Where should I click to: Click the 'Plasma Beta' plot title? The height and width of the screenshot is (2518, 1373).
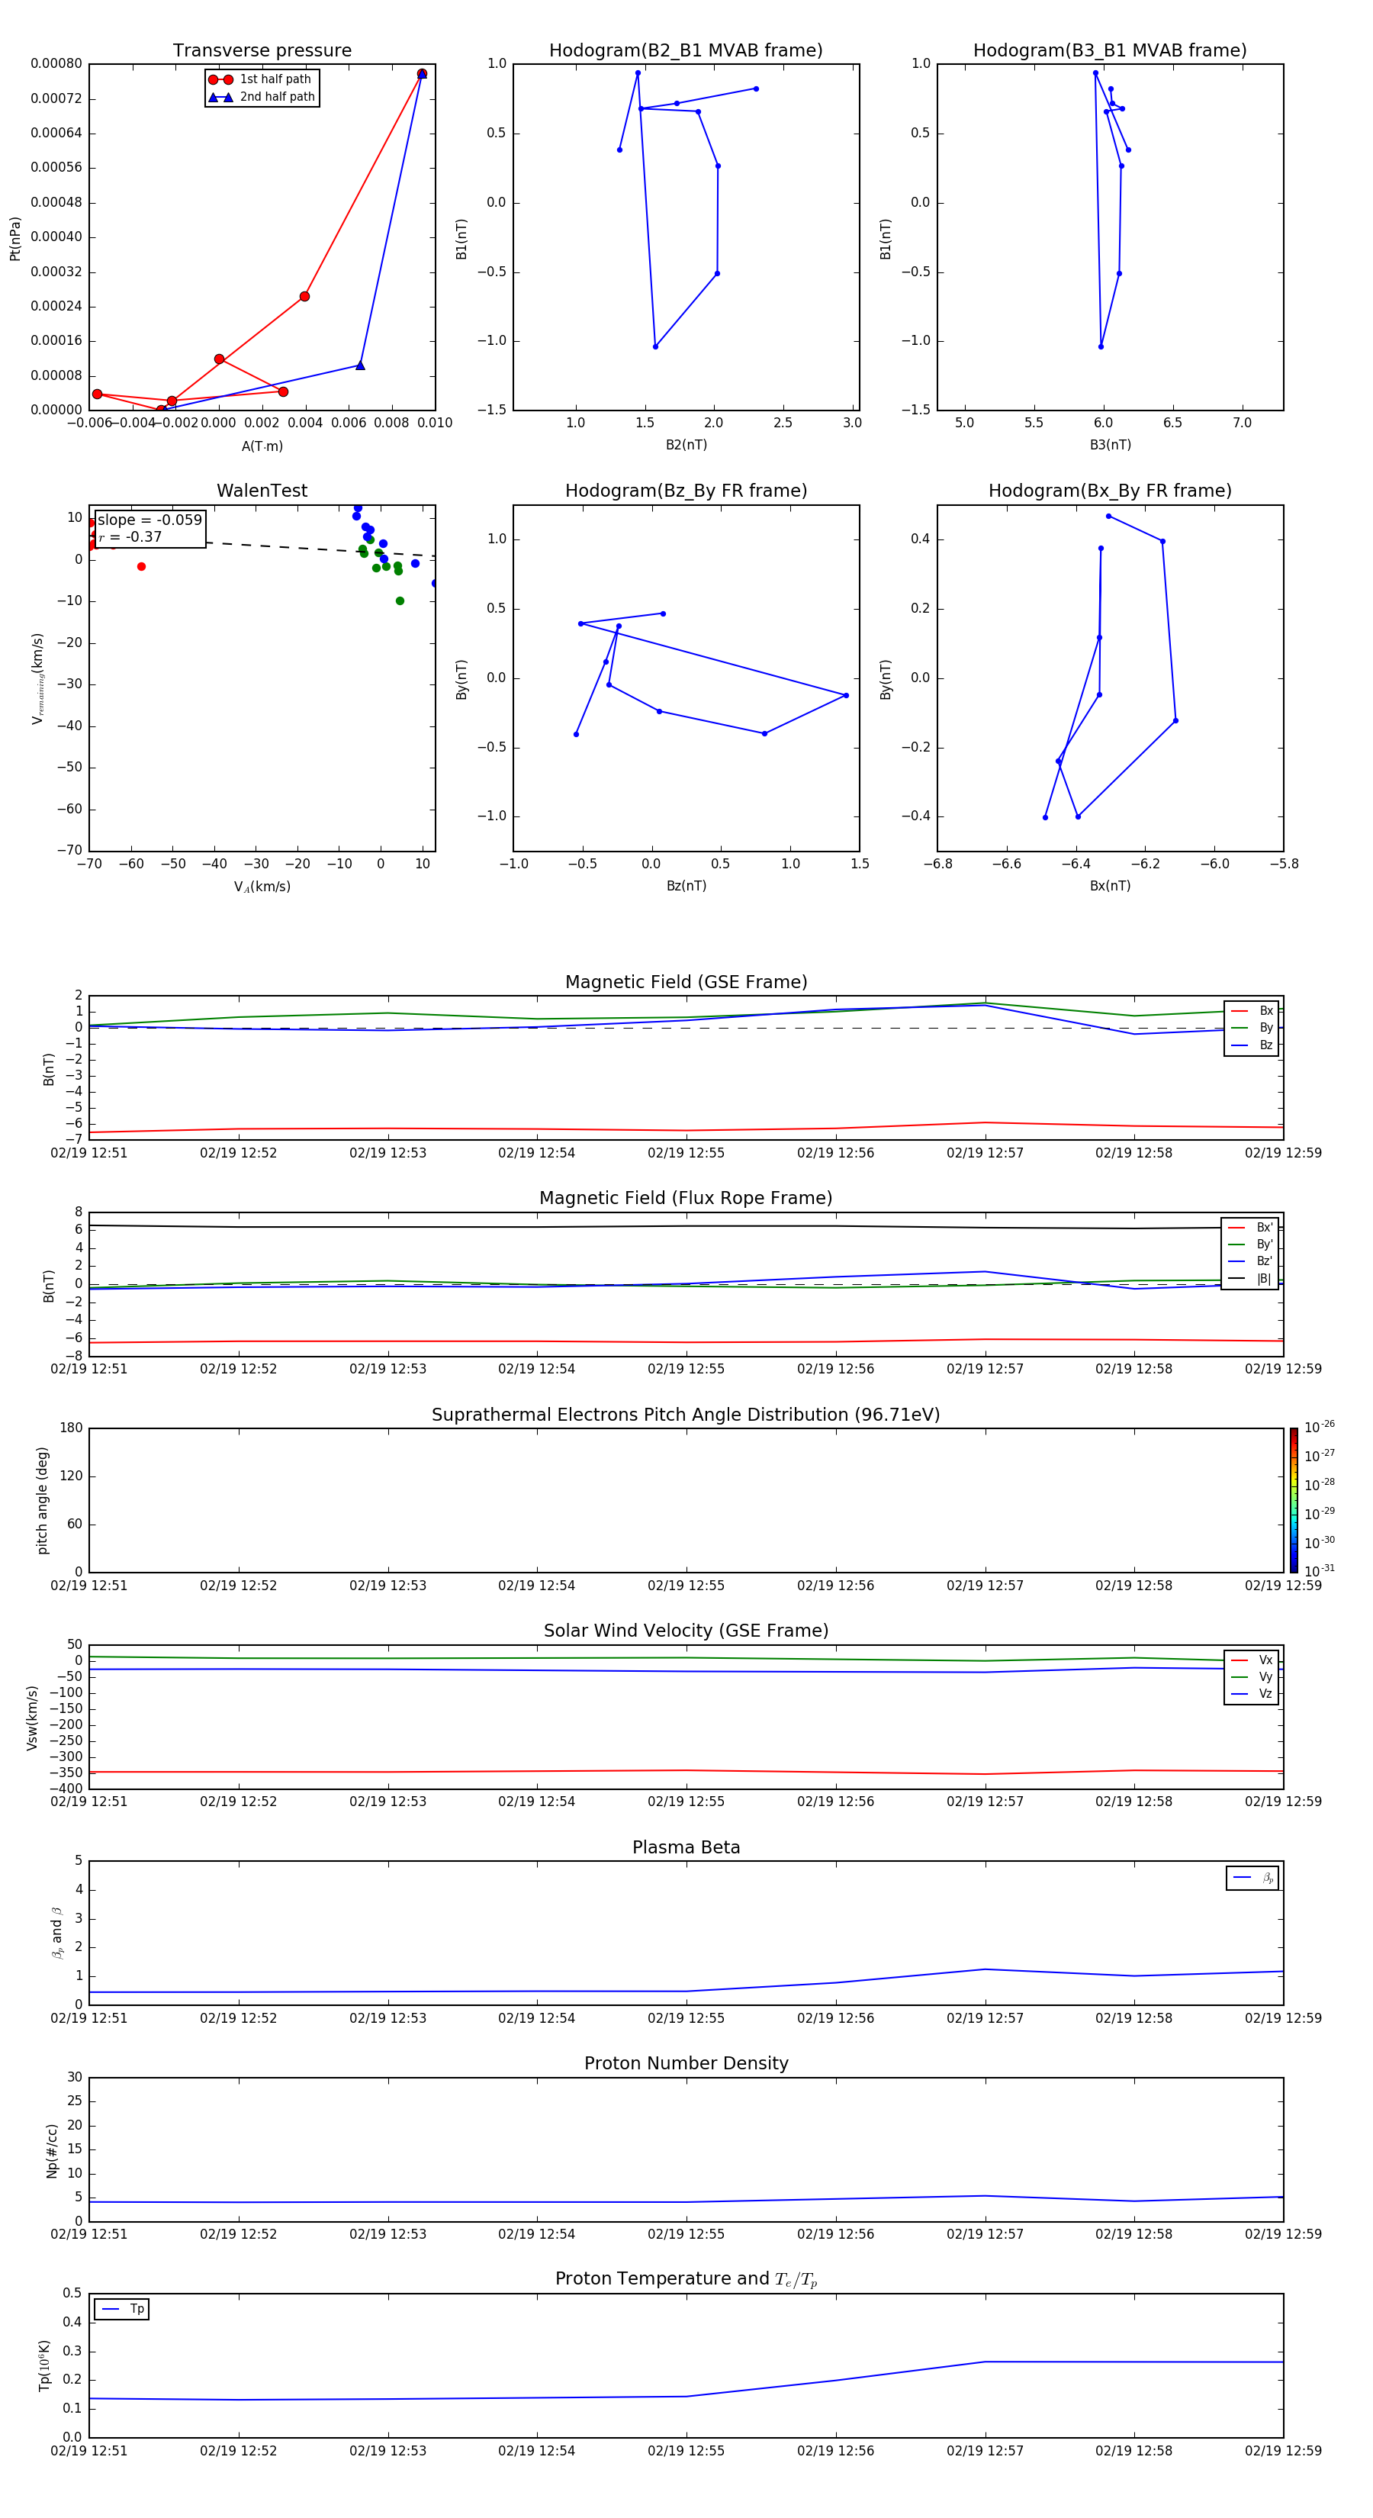(x=686, y=1847)
